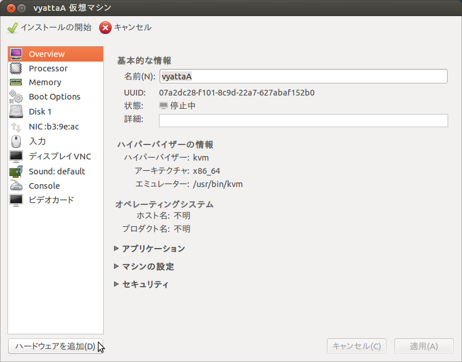Select Overview in hardware list
This screenshot has height=362, width=462.
(x=47, y=54)
